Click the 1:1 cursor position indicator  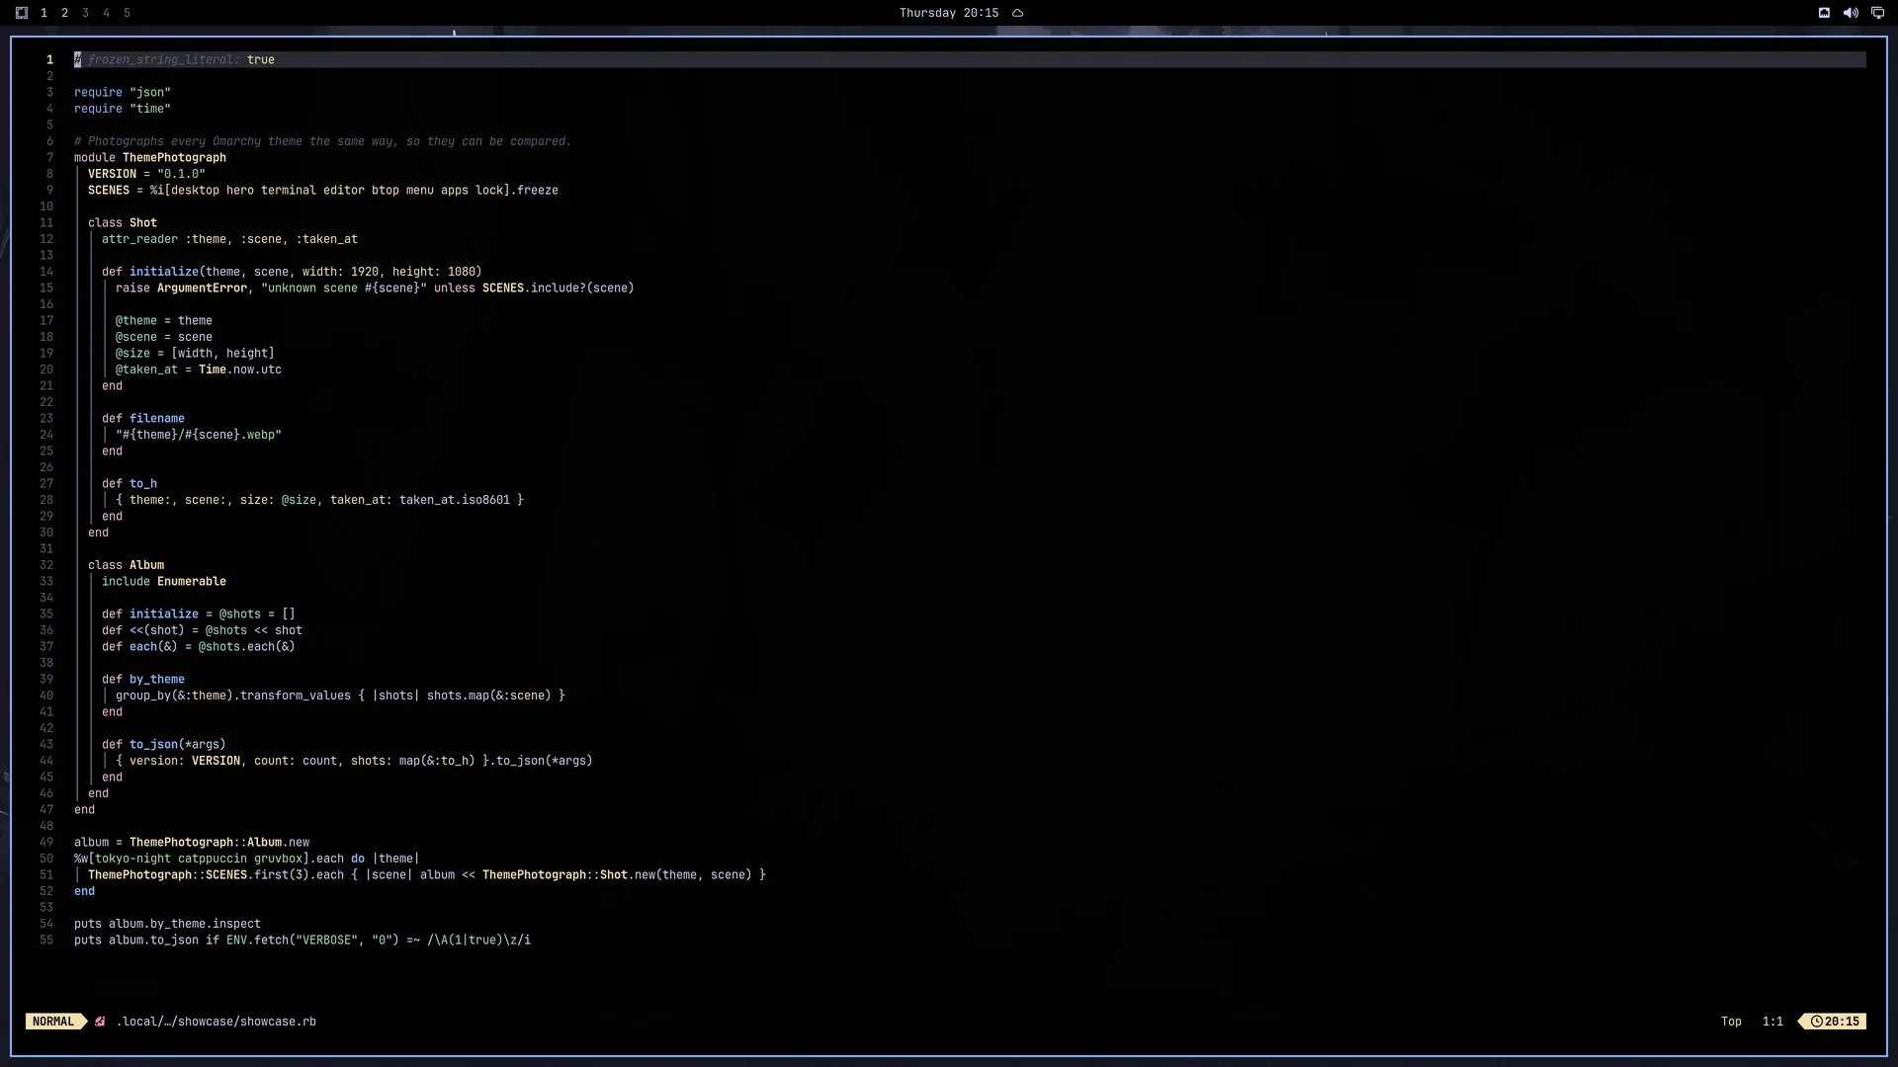pos(1772,1022)
